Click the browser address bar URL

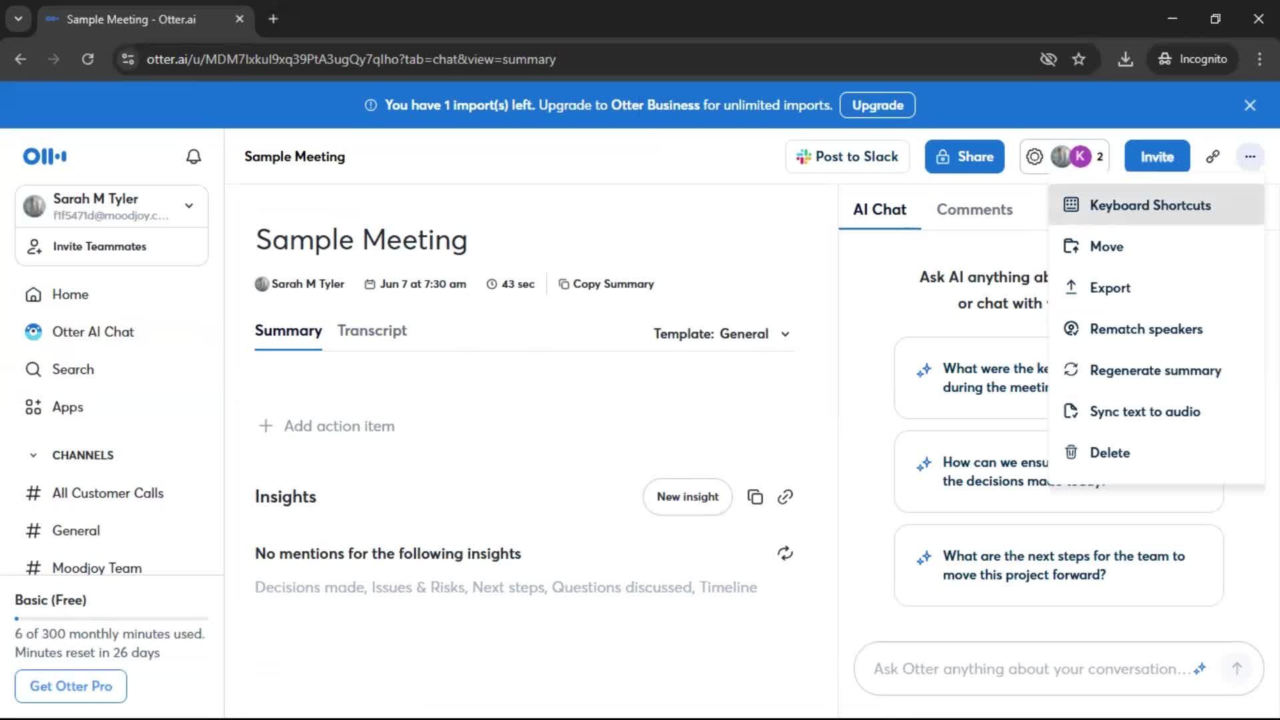tap(351, 59)
